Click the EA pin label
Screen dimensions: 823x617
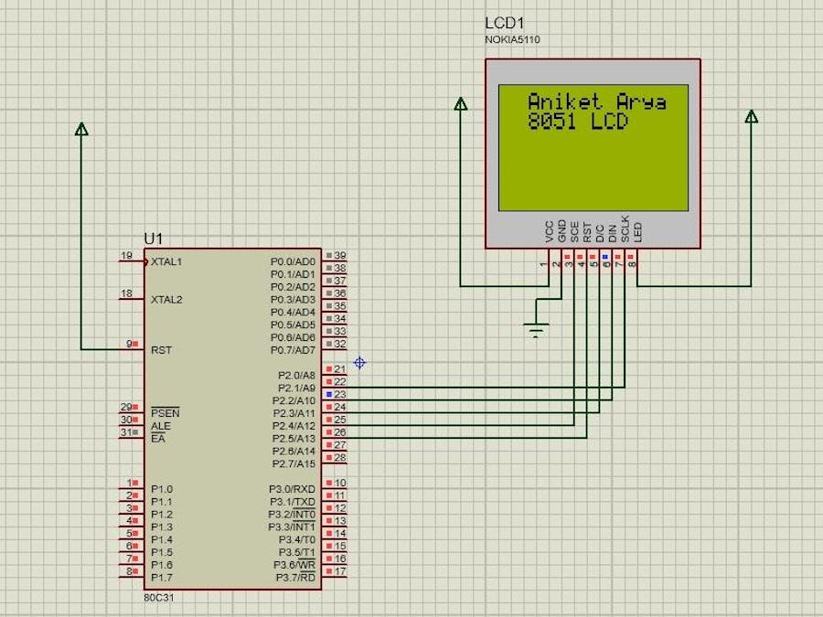[158, 438]
